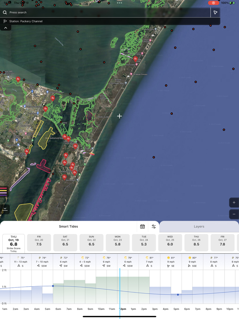
Task: Tap the 81° 9 mph SE weather column
Action: 171,262
